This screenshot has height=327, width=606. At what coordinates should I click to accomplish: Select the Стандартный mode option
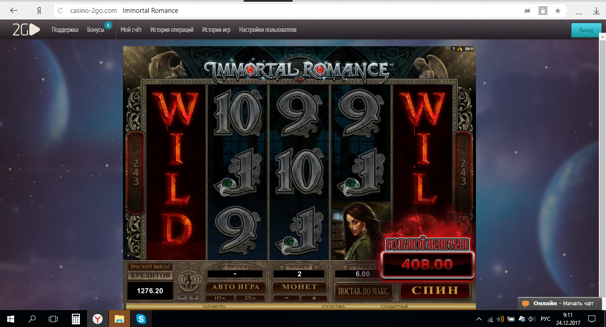[x=391, y=307]
